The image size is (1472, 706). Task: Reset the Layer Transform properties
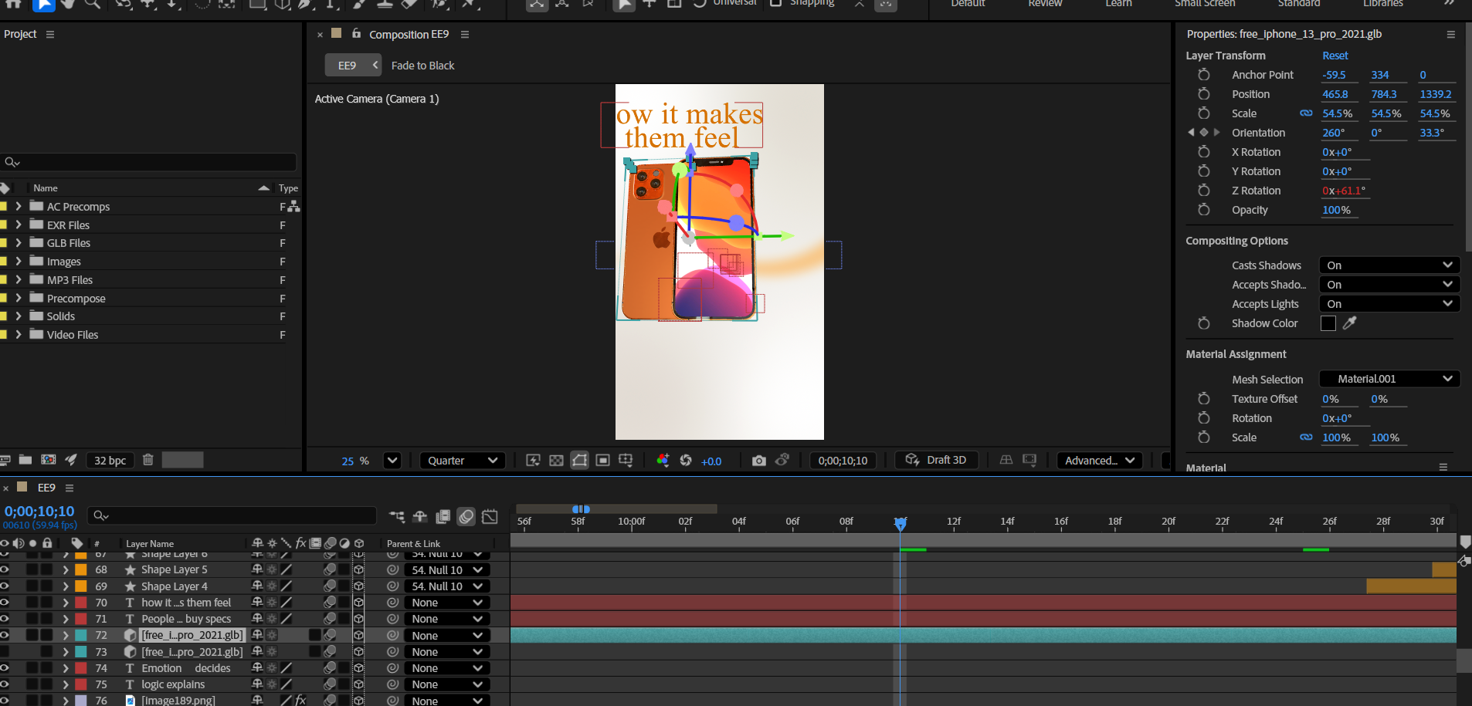1335,56
